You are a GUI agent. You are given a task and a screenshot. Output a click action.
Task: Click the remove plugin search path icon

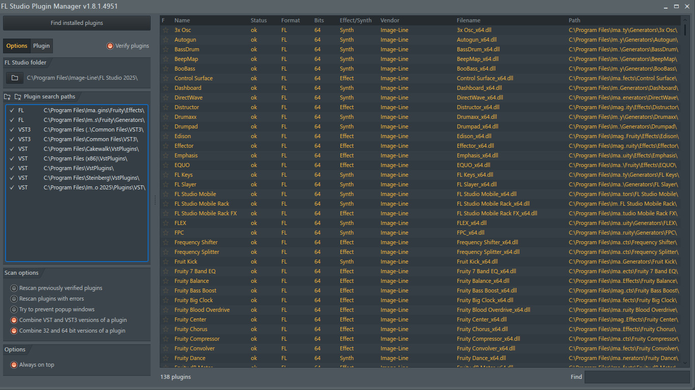tap(18, 96)
